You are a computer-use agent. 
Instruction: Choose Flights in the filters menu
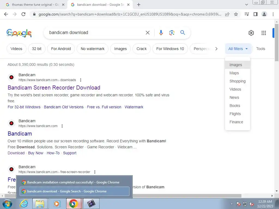tap(238, 114)
